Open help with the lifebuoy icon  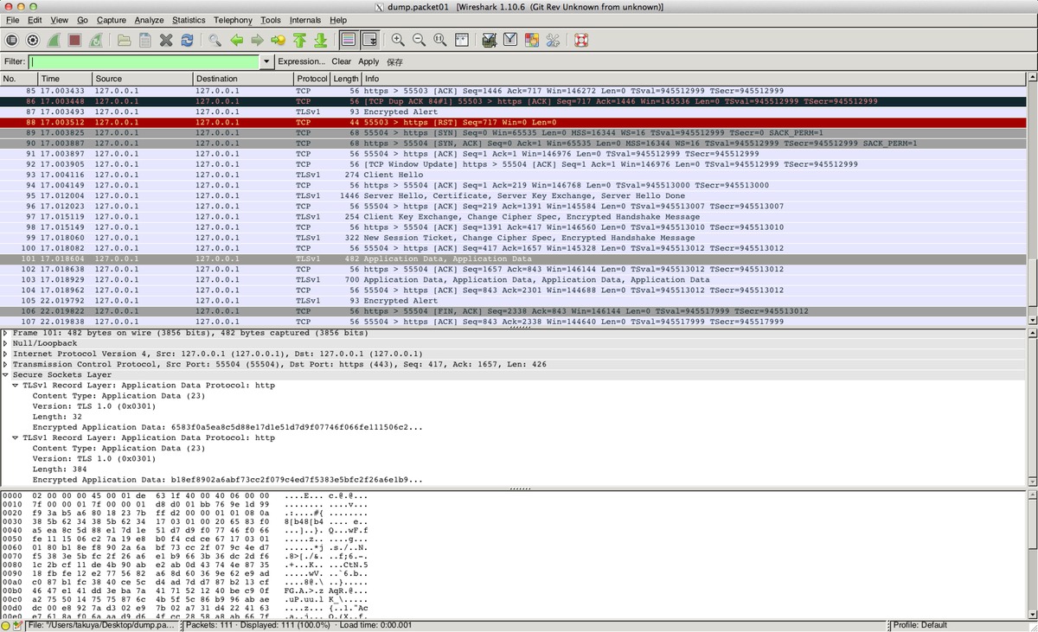pos(581,40)
